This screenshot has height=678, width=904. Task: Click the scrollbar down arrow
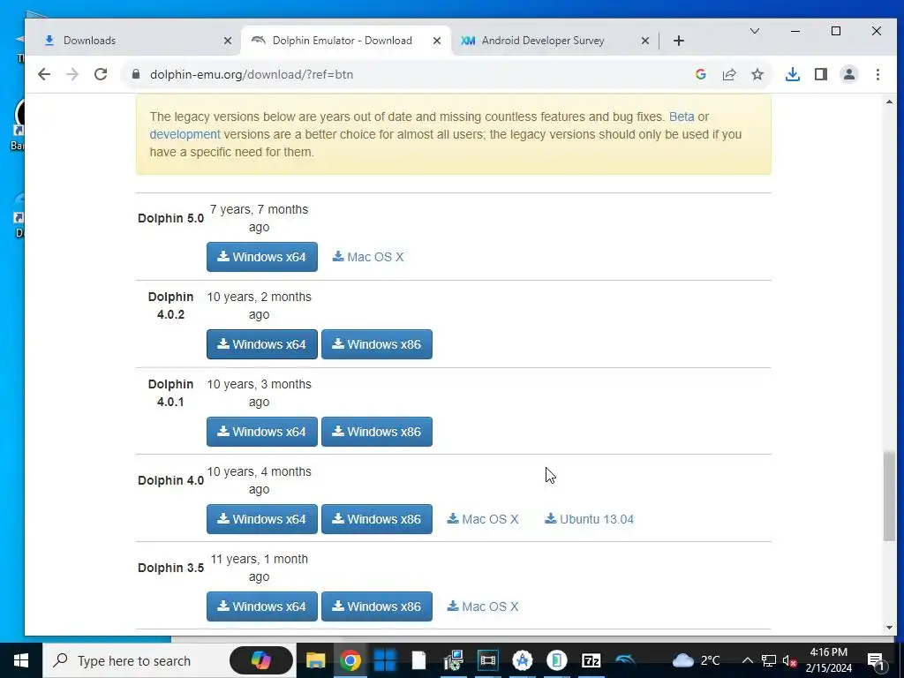[889, 628]
